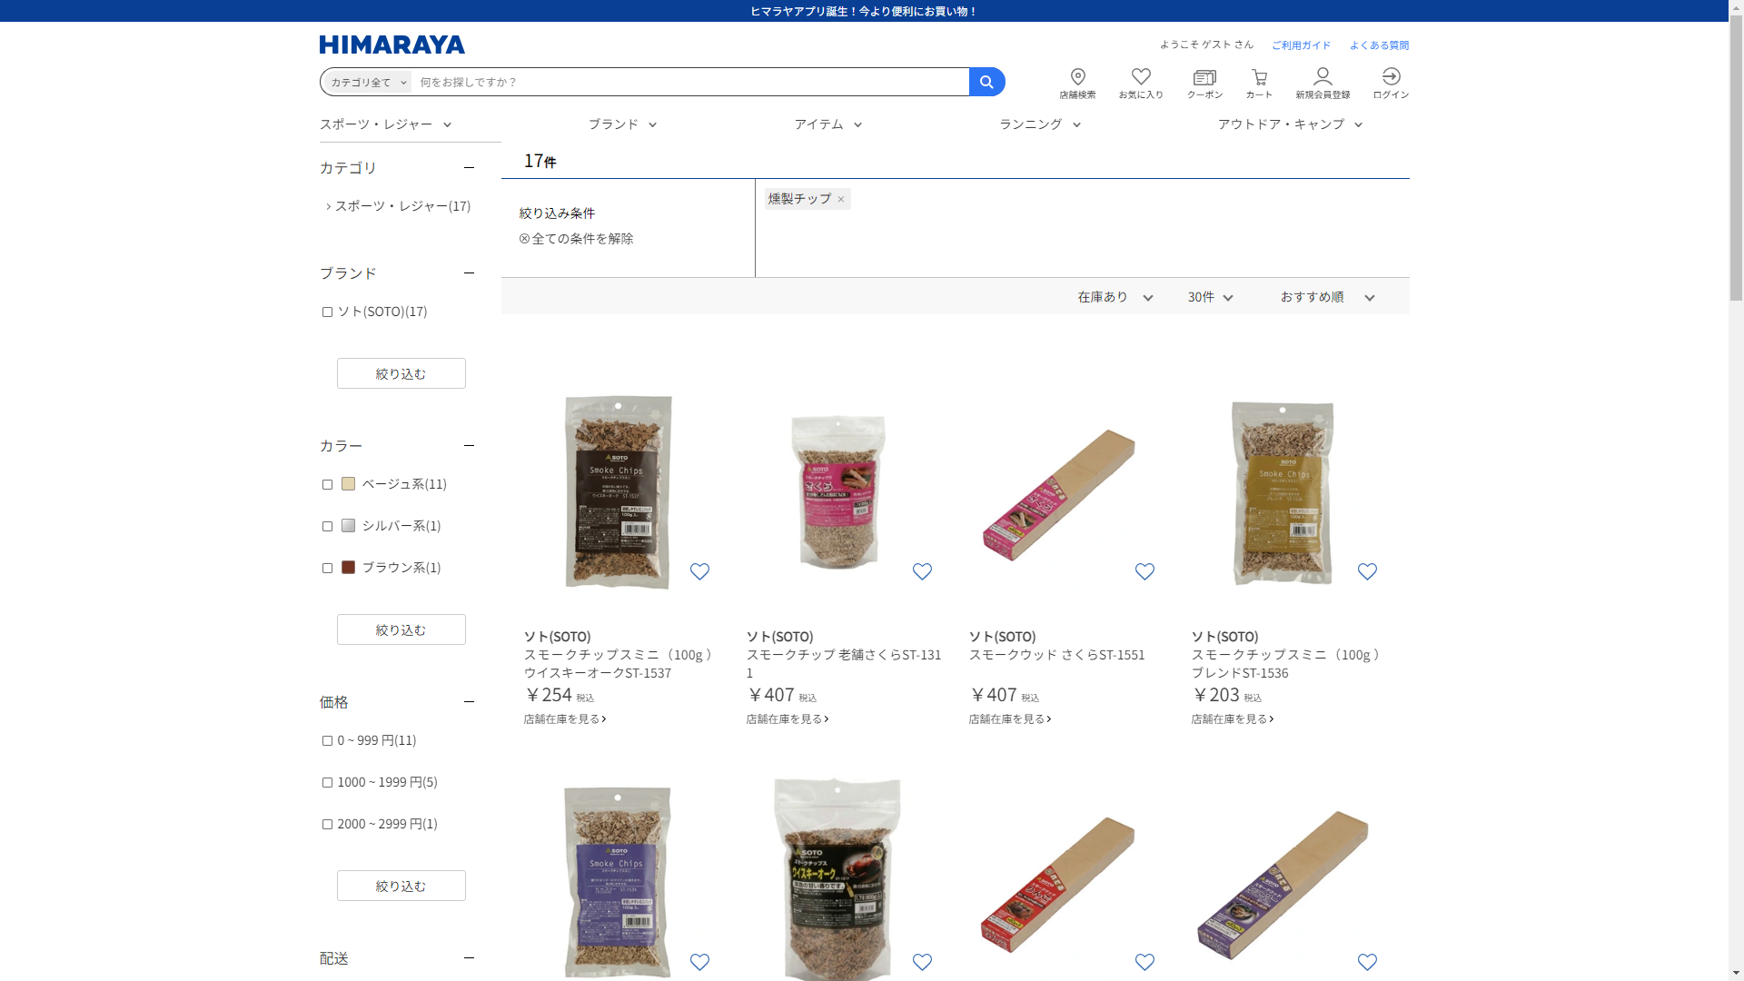Favorite the Whiskey Oak ST-1537 product heart
This screenshot has height=981, width=1744.
coord(699,571)
